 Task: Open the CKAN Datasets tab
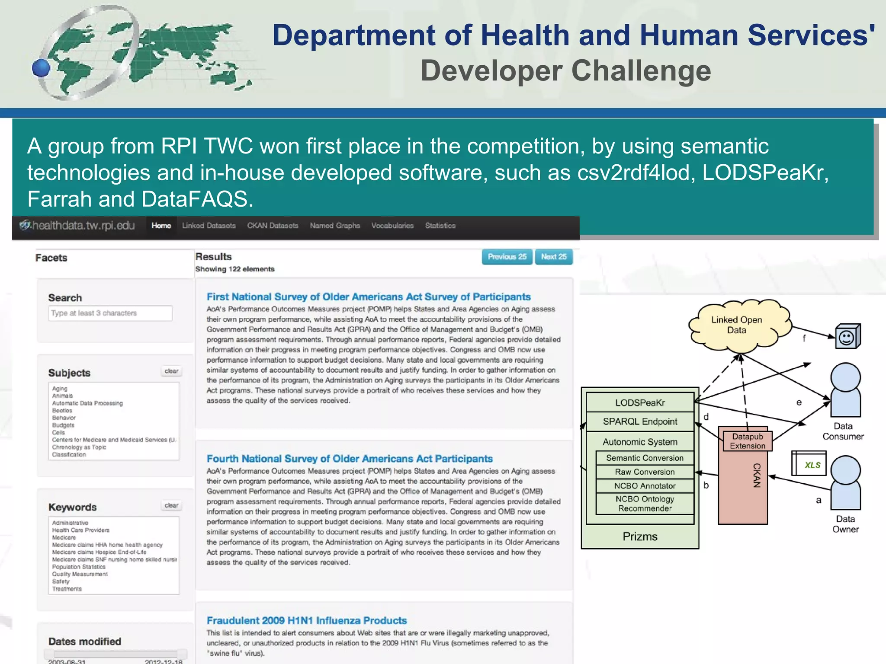273,226
